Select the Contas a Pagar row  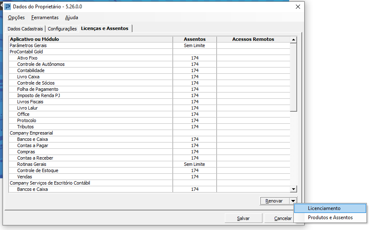pos(150,145)
